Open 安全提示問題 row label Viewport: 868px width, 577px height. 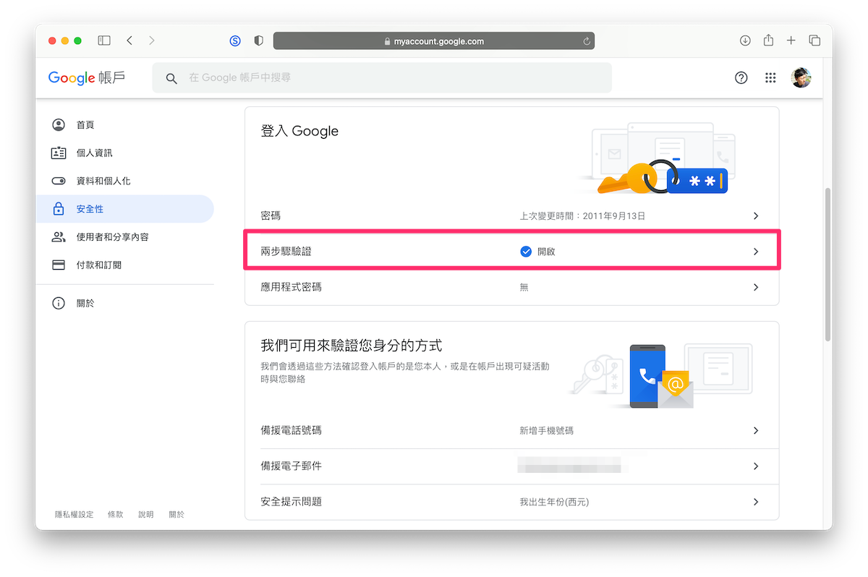click(291, 502)
